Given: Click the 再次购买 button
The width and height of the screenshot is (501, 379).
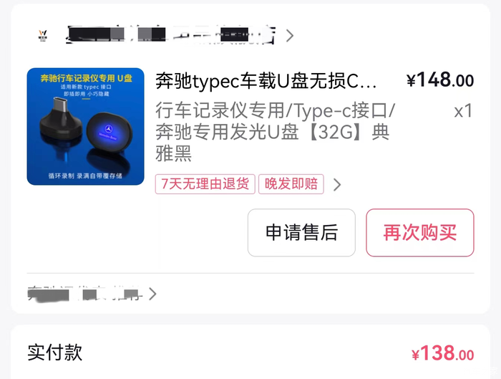Looking at the screenshot, I should pyautogui.click(x=420, y=233).
